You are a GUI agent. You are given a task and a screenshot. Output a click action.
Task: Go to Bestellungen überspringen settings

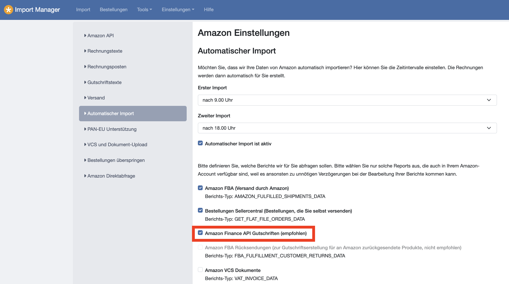(133, 160)
